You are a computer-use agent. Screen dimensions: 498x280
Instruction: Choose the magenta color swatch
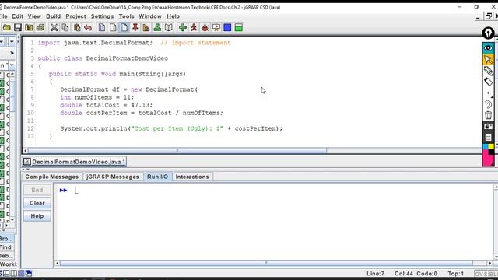coord(486,158)
